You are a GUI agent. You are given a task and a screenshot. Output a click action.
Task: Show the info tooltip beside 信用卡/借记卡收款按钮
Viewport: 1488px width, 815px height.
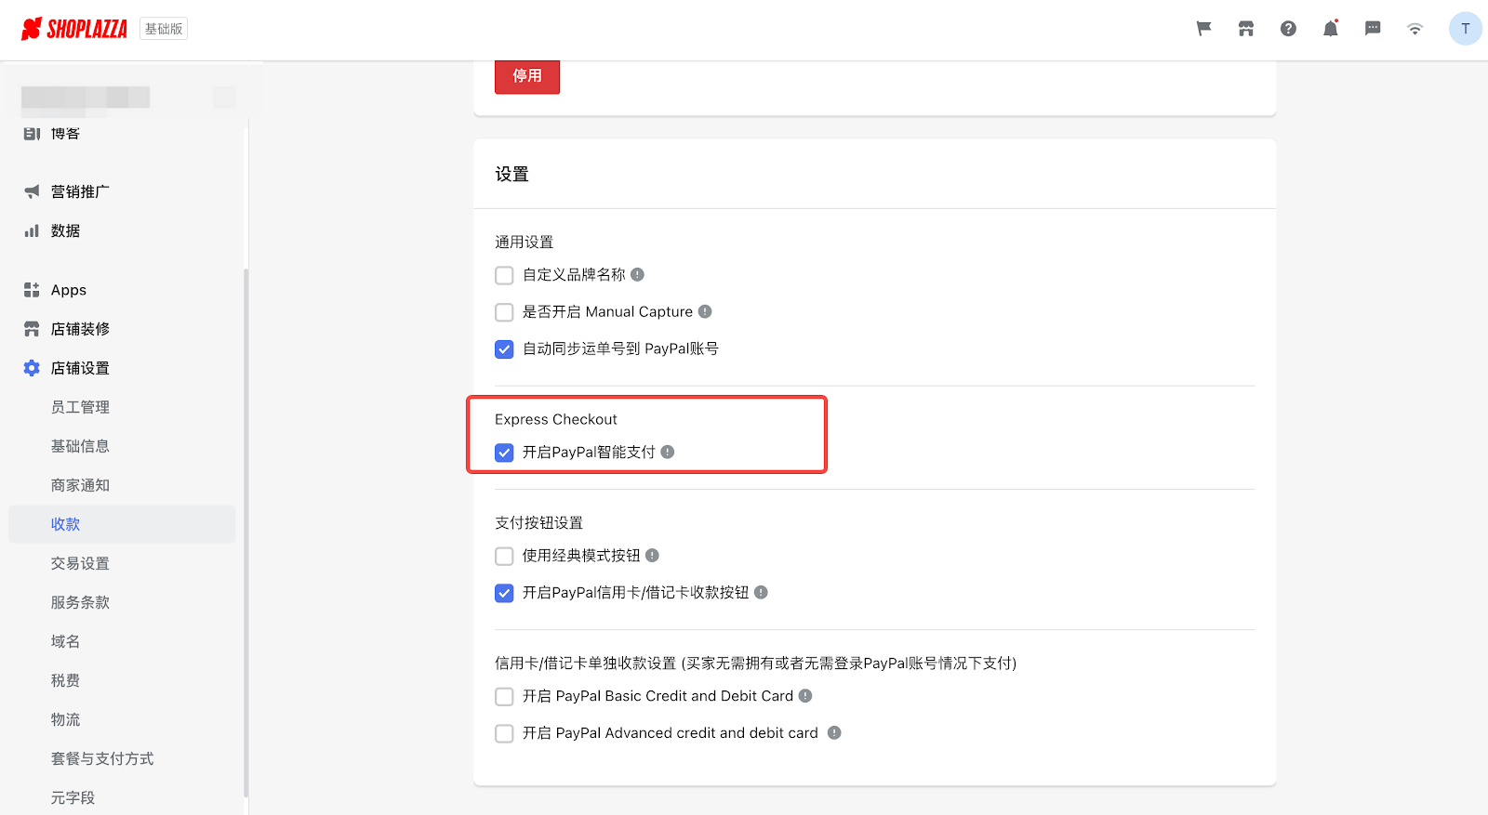point(761,592)
